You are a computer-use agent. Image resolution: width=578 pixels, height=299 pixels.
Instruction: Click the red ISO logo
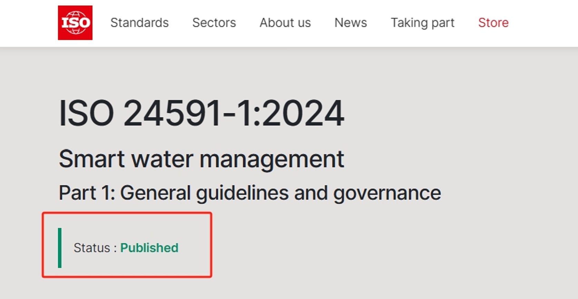(75, 23)
